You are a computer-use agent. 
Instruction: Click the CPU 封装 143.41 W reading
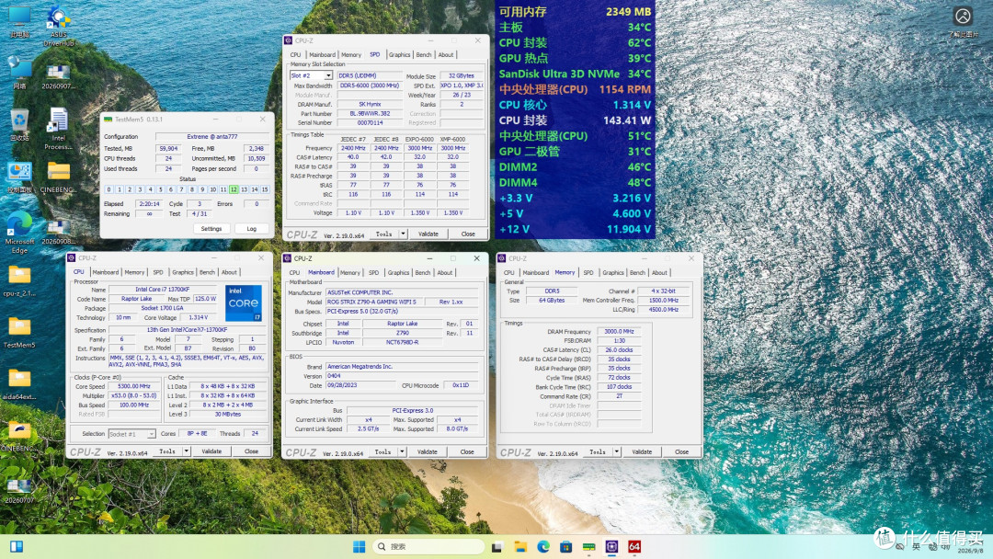pyautogui.click(x=575, y=120)
